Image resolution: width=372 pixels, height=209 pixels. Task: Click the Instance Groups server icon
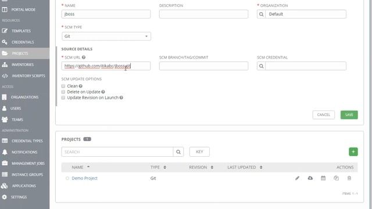click(x=5, y=174)
